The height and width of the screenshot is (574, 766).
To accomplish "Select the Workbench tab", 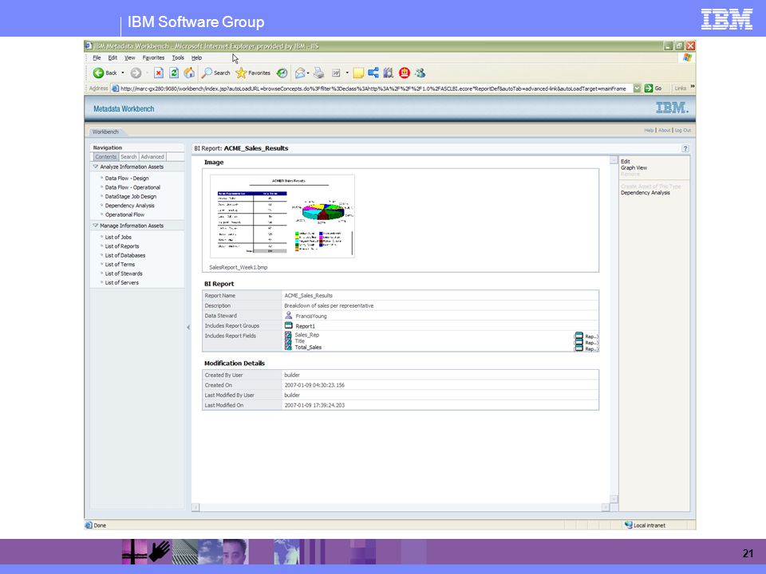I will point(105,132).
